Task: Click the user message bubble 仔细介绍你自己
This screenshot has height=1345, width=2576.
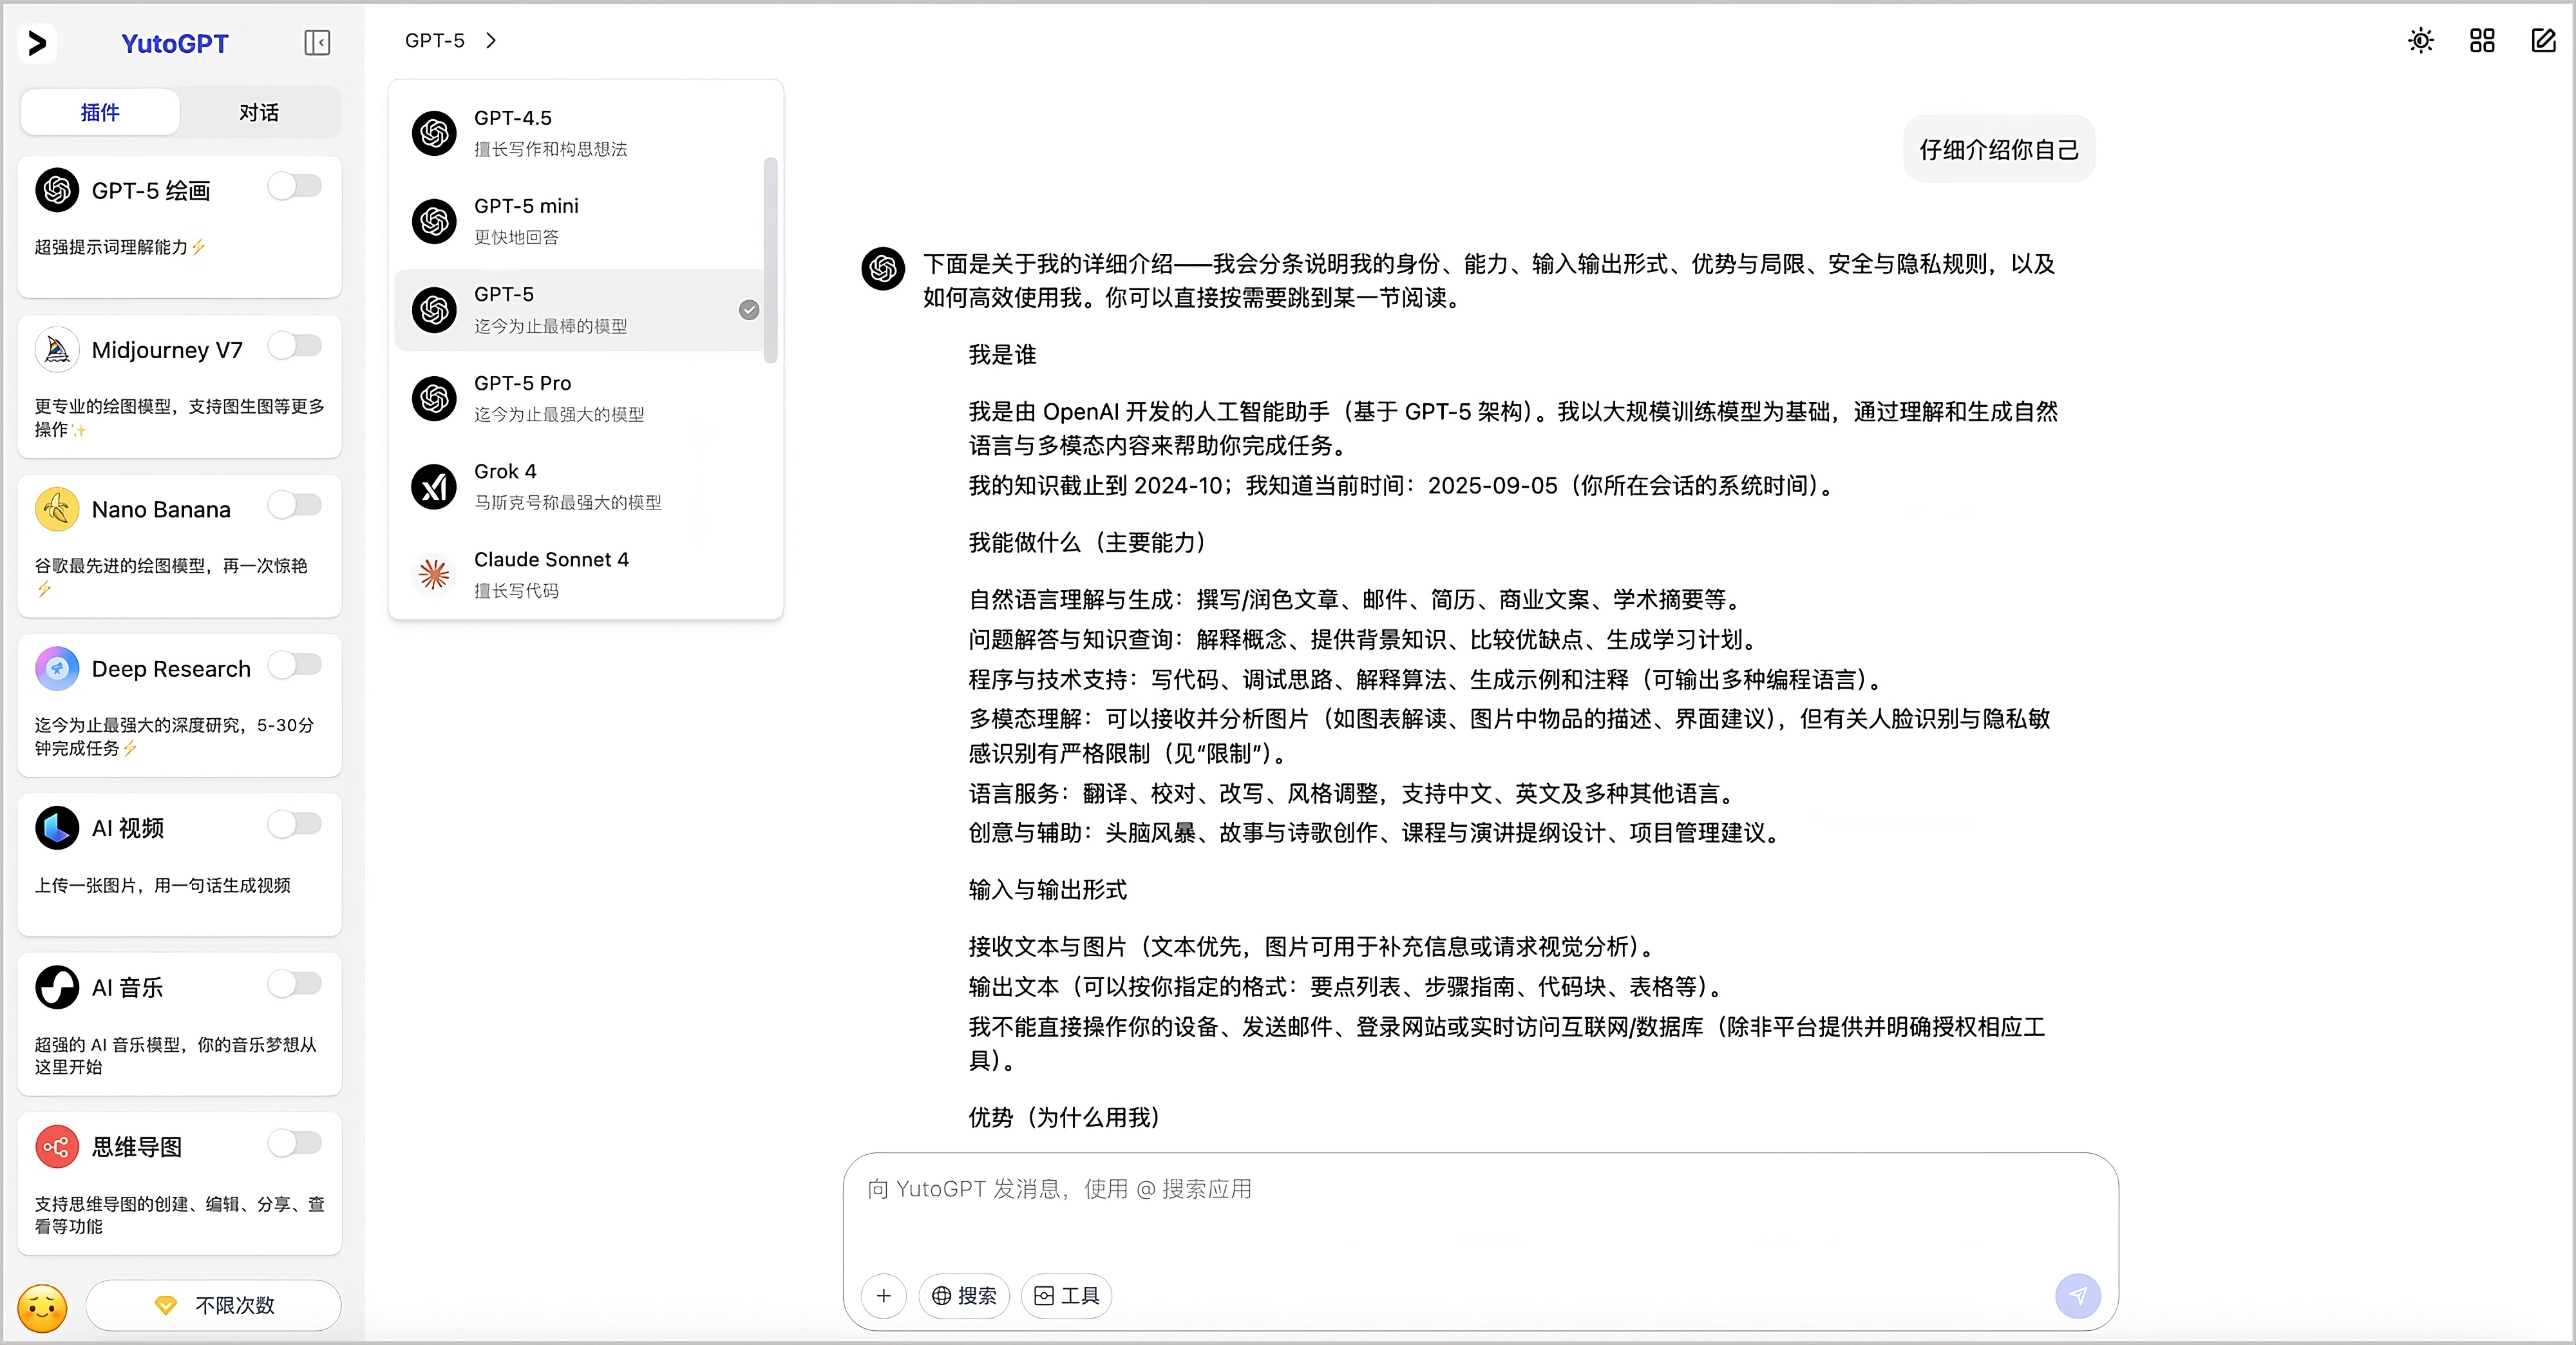Action: click(x=1999, y=149)
